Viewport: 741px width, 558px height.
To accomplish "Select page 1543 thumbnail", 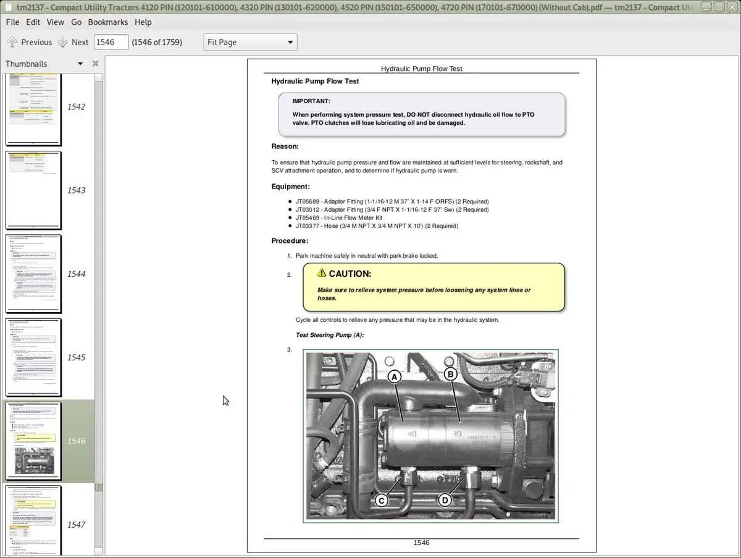I will pos(33,190).
